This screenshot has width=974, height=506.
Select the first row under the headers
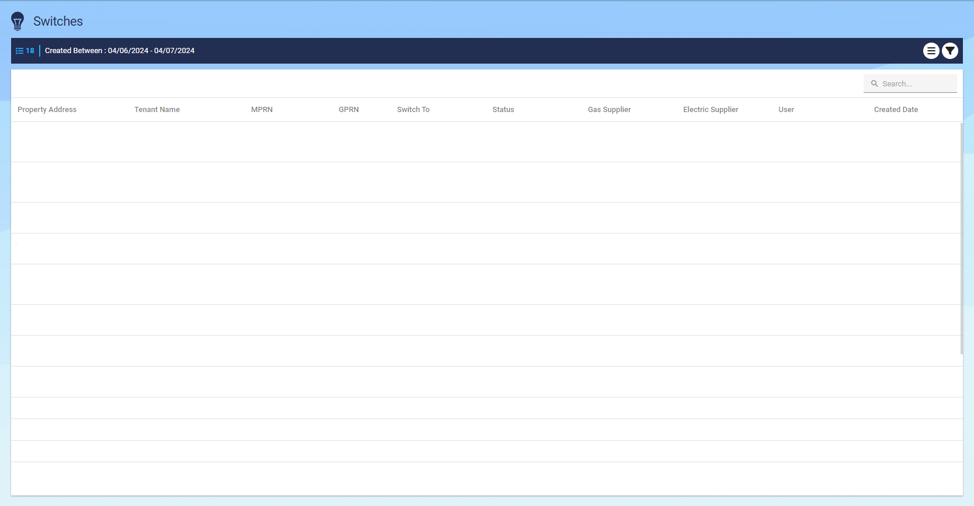point(485,142)
